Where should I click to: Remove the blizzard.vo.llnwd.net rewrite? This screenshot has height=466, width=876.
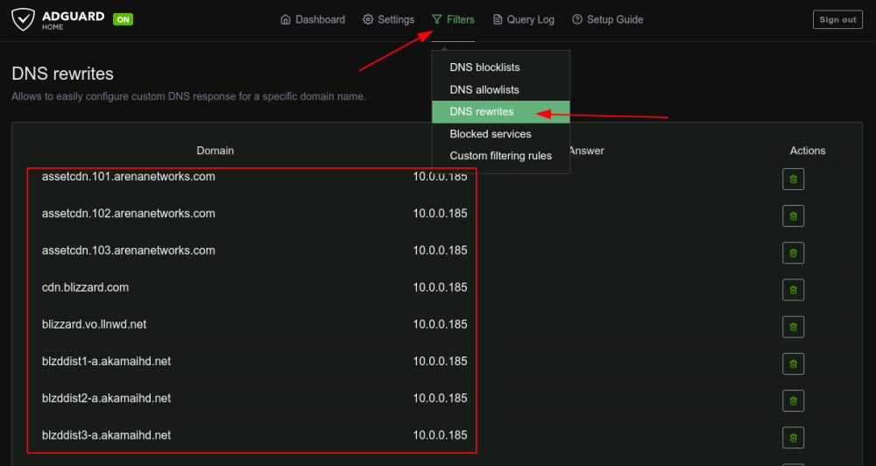point(793,327)
